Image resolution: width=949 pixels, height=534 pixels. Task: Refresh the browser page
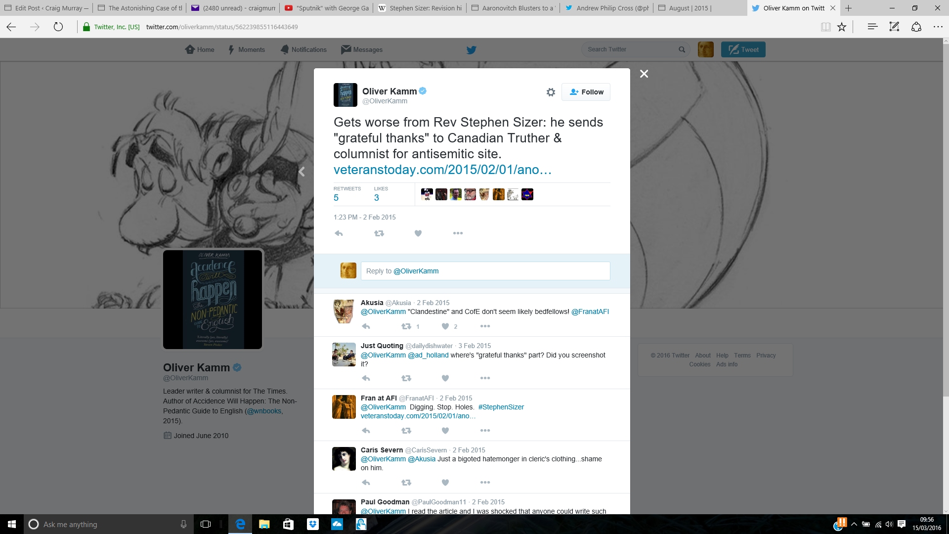point(58,27)
